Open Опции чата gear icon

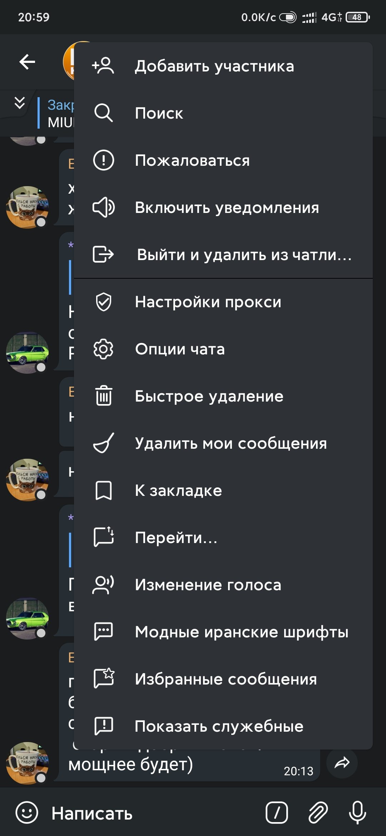coord(104,349)
